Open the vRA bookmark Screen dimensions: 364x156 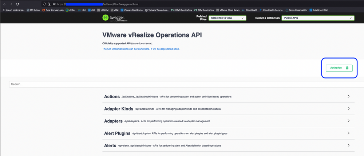tap(91, 10)
